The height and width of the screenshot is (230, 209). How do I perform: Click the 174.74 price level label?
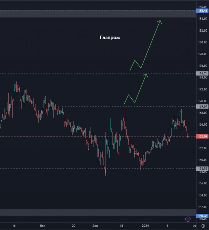coord(203,73)
